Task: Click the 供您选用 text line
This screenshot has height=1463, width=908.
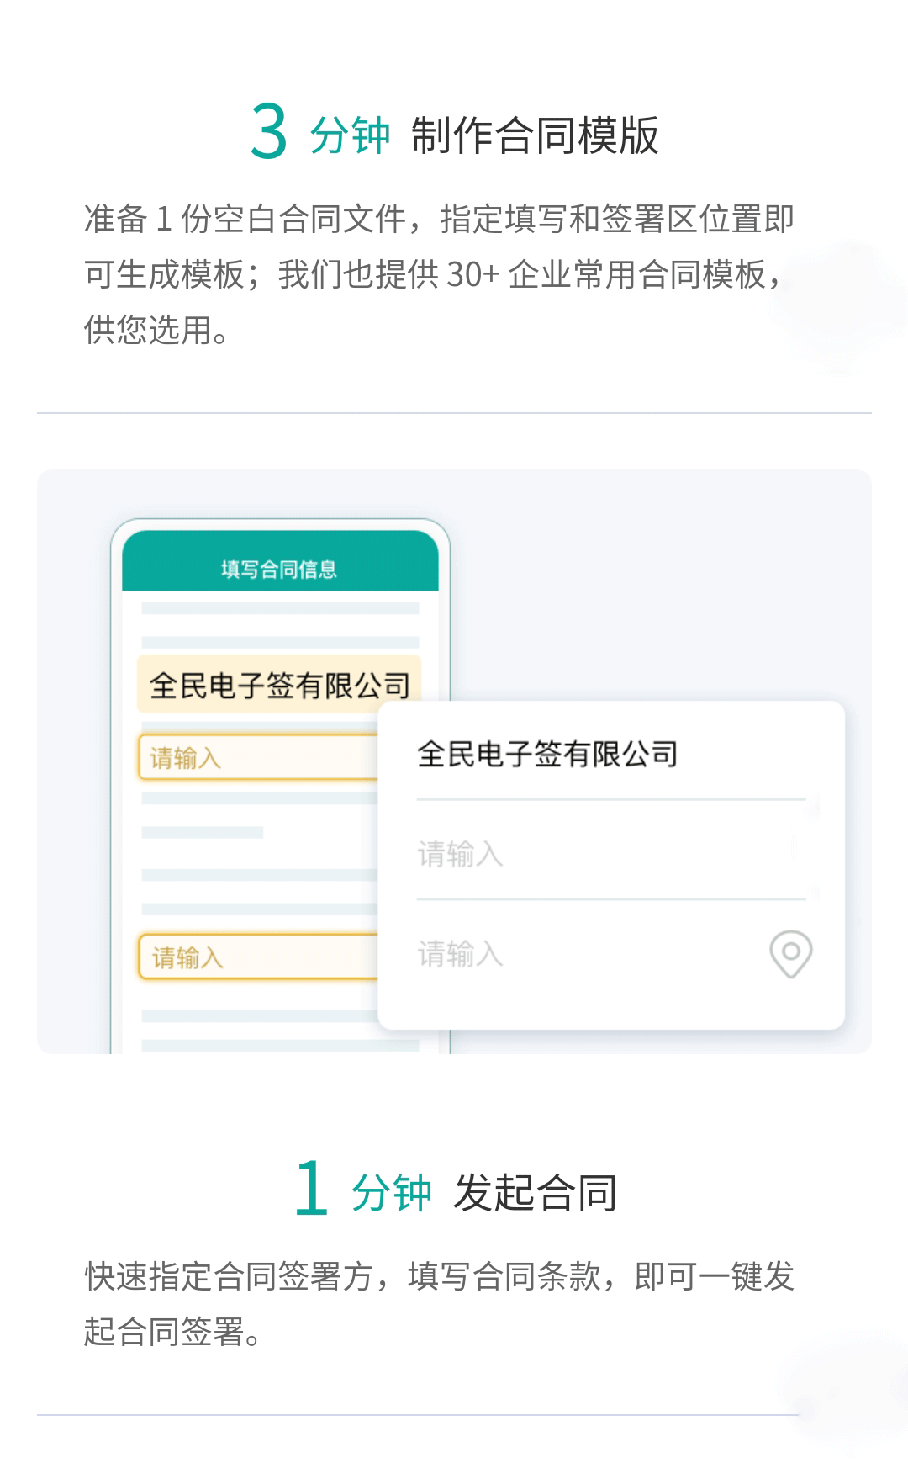Action: click(156, 330)
